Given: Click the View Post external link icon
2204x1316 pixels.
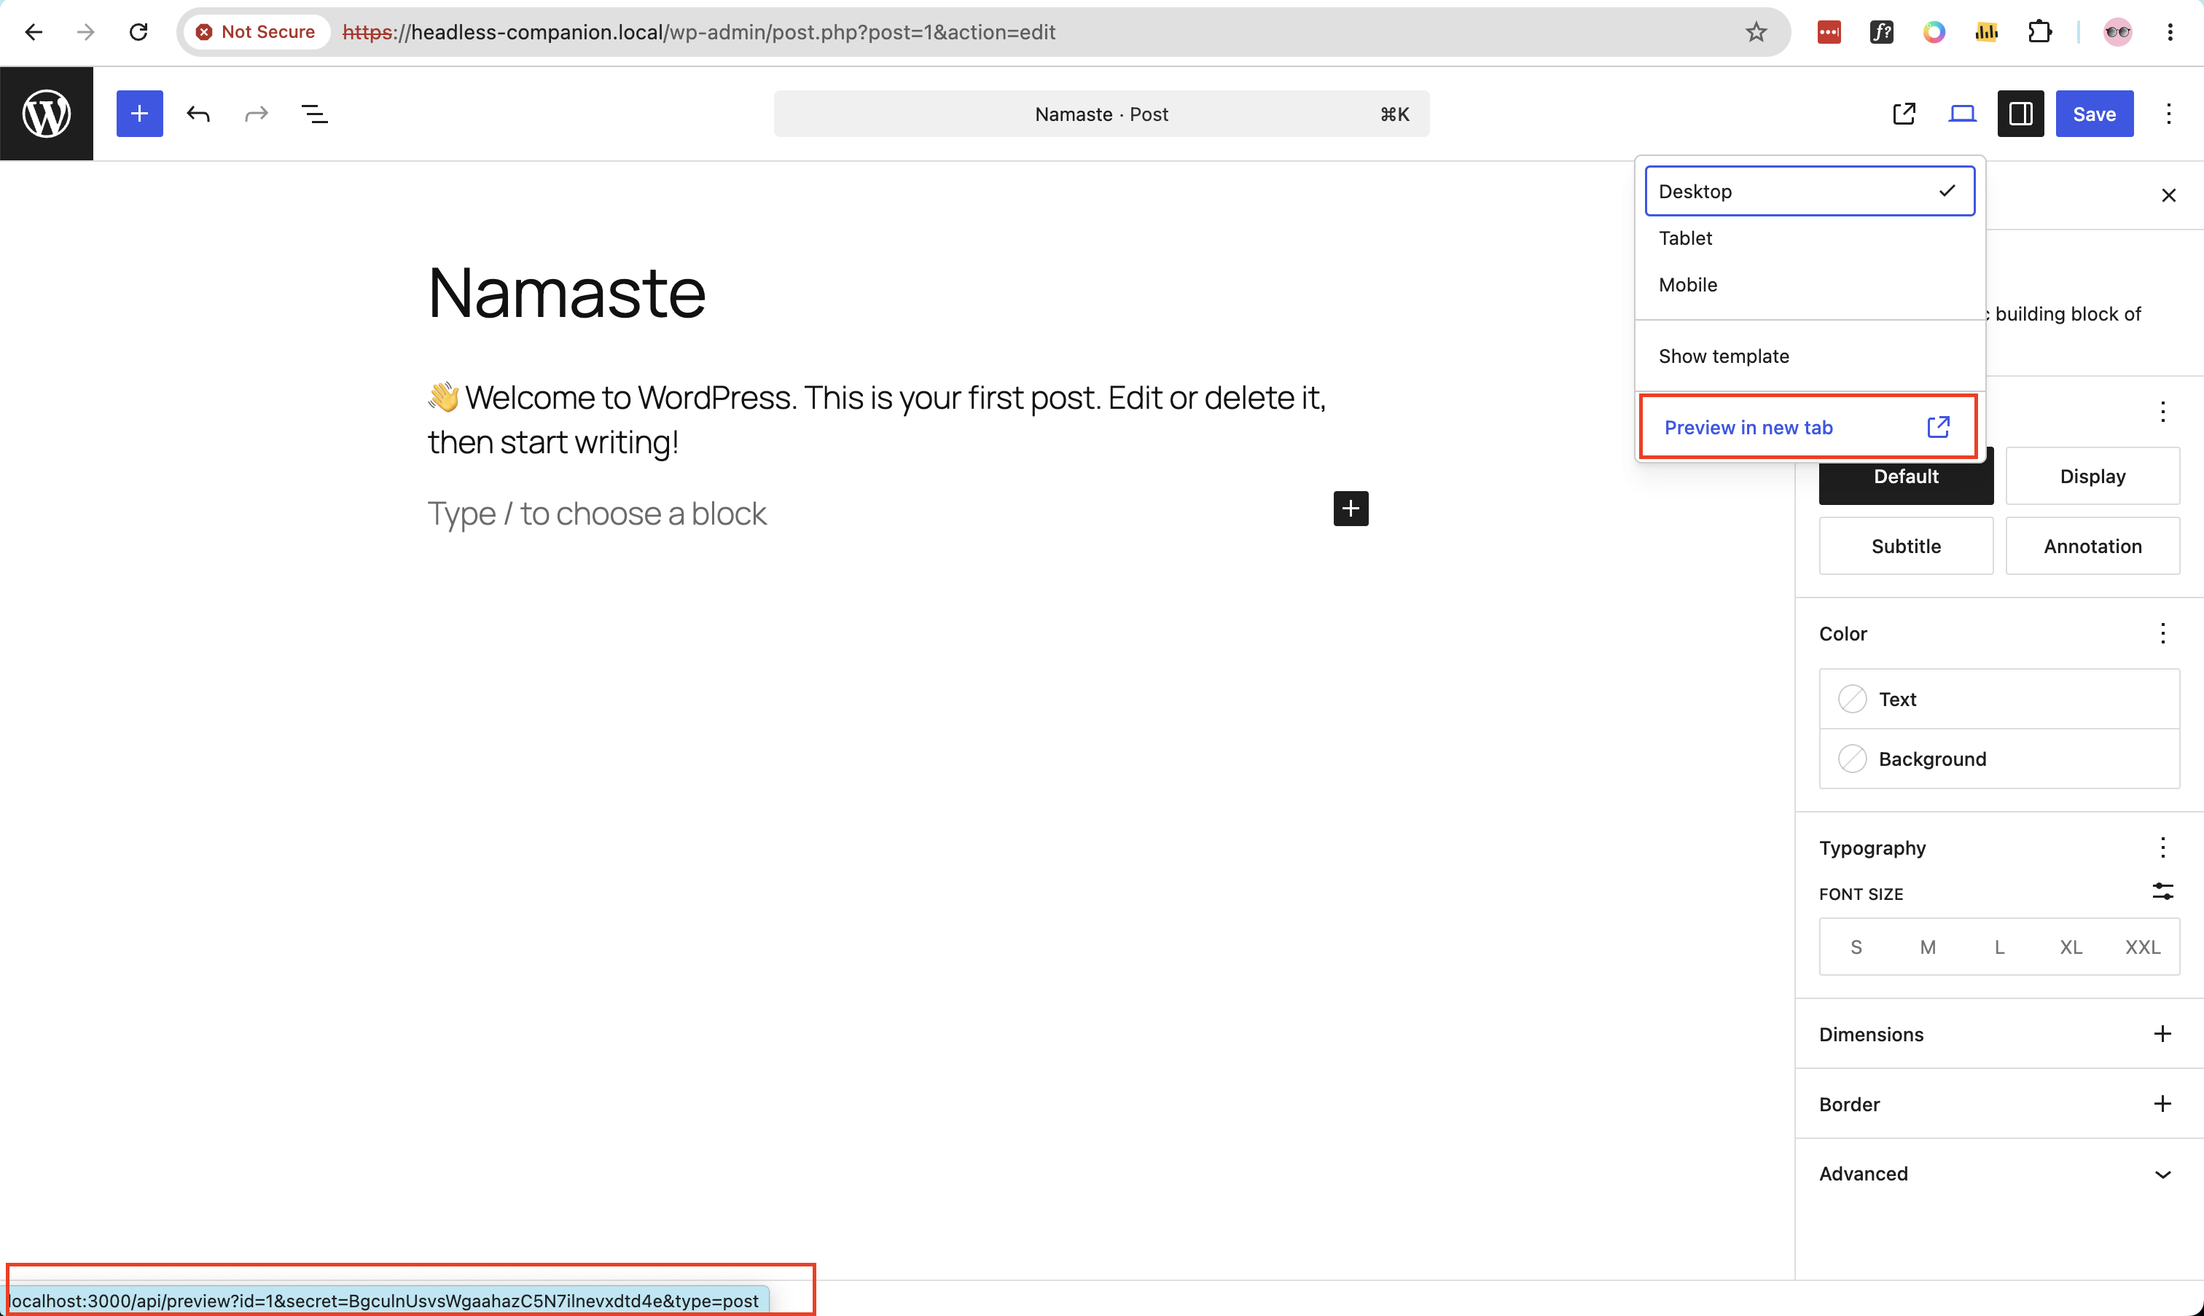Looking at the screenshot, I should 1903,114.
